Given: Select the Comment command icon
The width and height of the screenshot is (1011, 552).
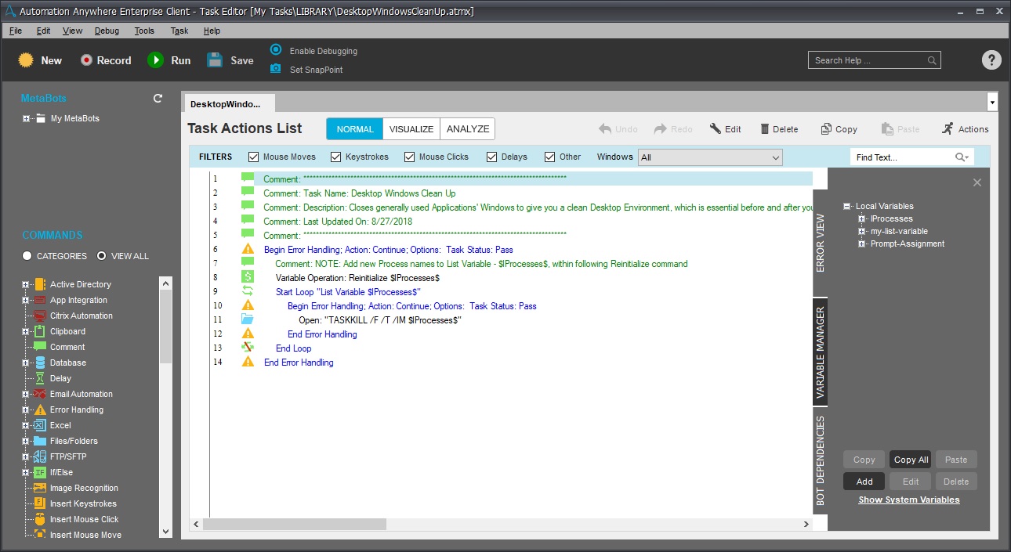Looking at the screenshot, I should coord(41,347).
